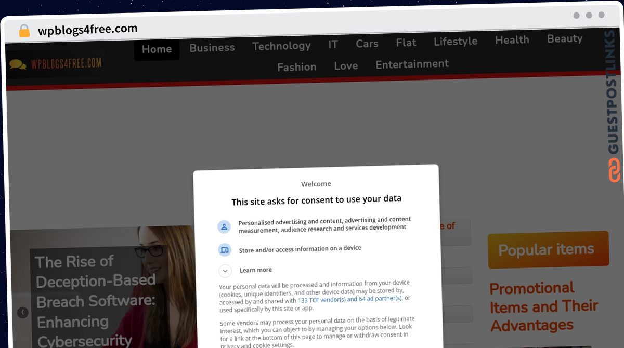Open the IT menu item

click(x=333, y=45)
